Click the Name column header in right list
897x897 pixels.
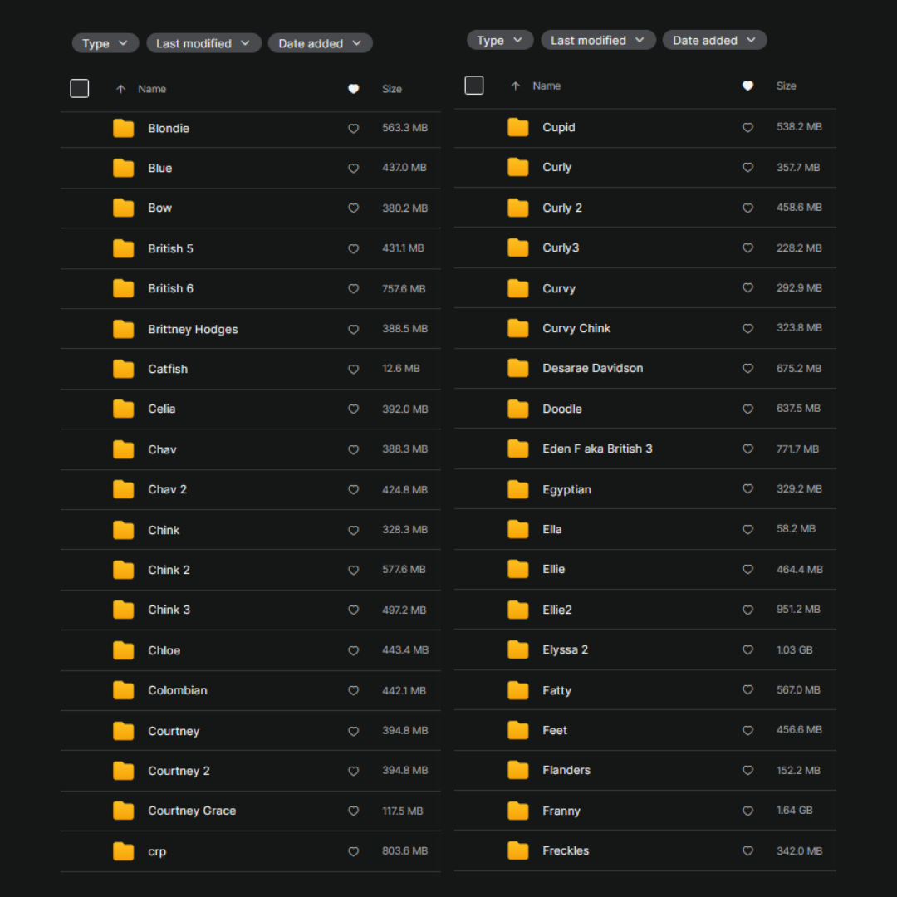click(547, 86)
